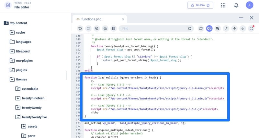259x138 pixels.
Task: Zoom out the editor text
Action: pos(97,29)
